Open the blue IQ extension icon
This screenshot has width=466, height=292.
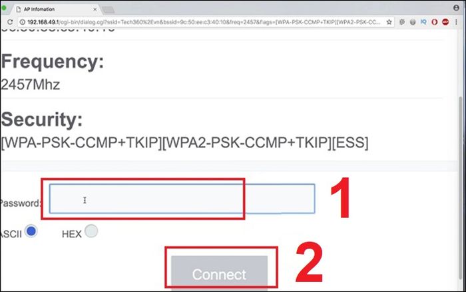(x=423, y=22)
